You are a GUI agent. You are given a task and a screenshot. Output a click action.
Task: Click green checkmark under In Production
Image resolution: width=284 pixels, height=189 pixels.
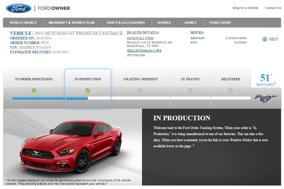click(88, 90)
